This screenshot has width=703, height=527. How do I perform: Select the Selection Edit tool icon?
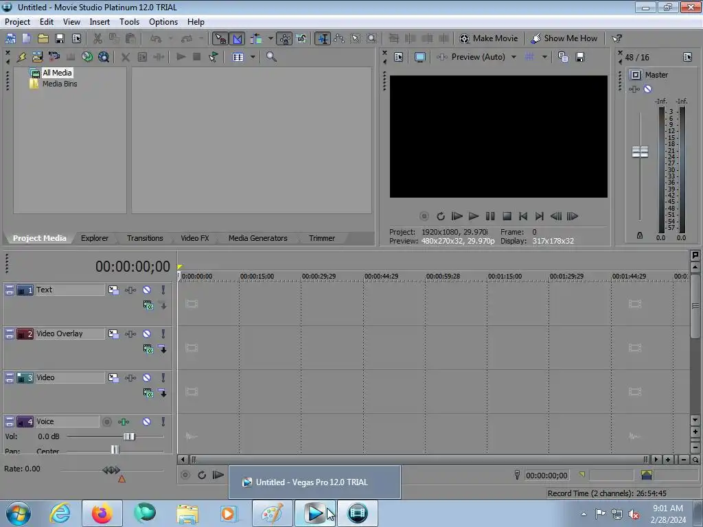coord(355,38)
